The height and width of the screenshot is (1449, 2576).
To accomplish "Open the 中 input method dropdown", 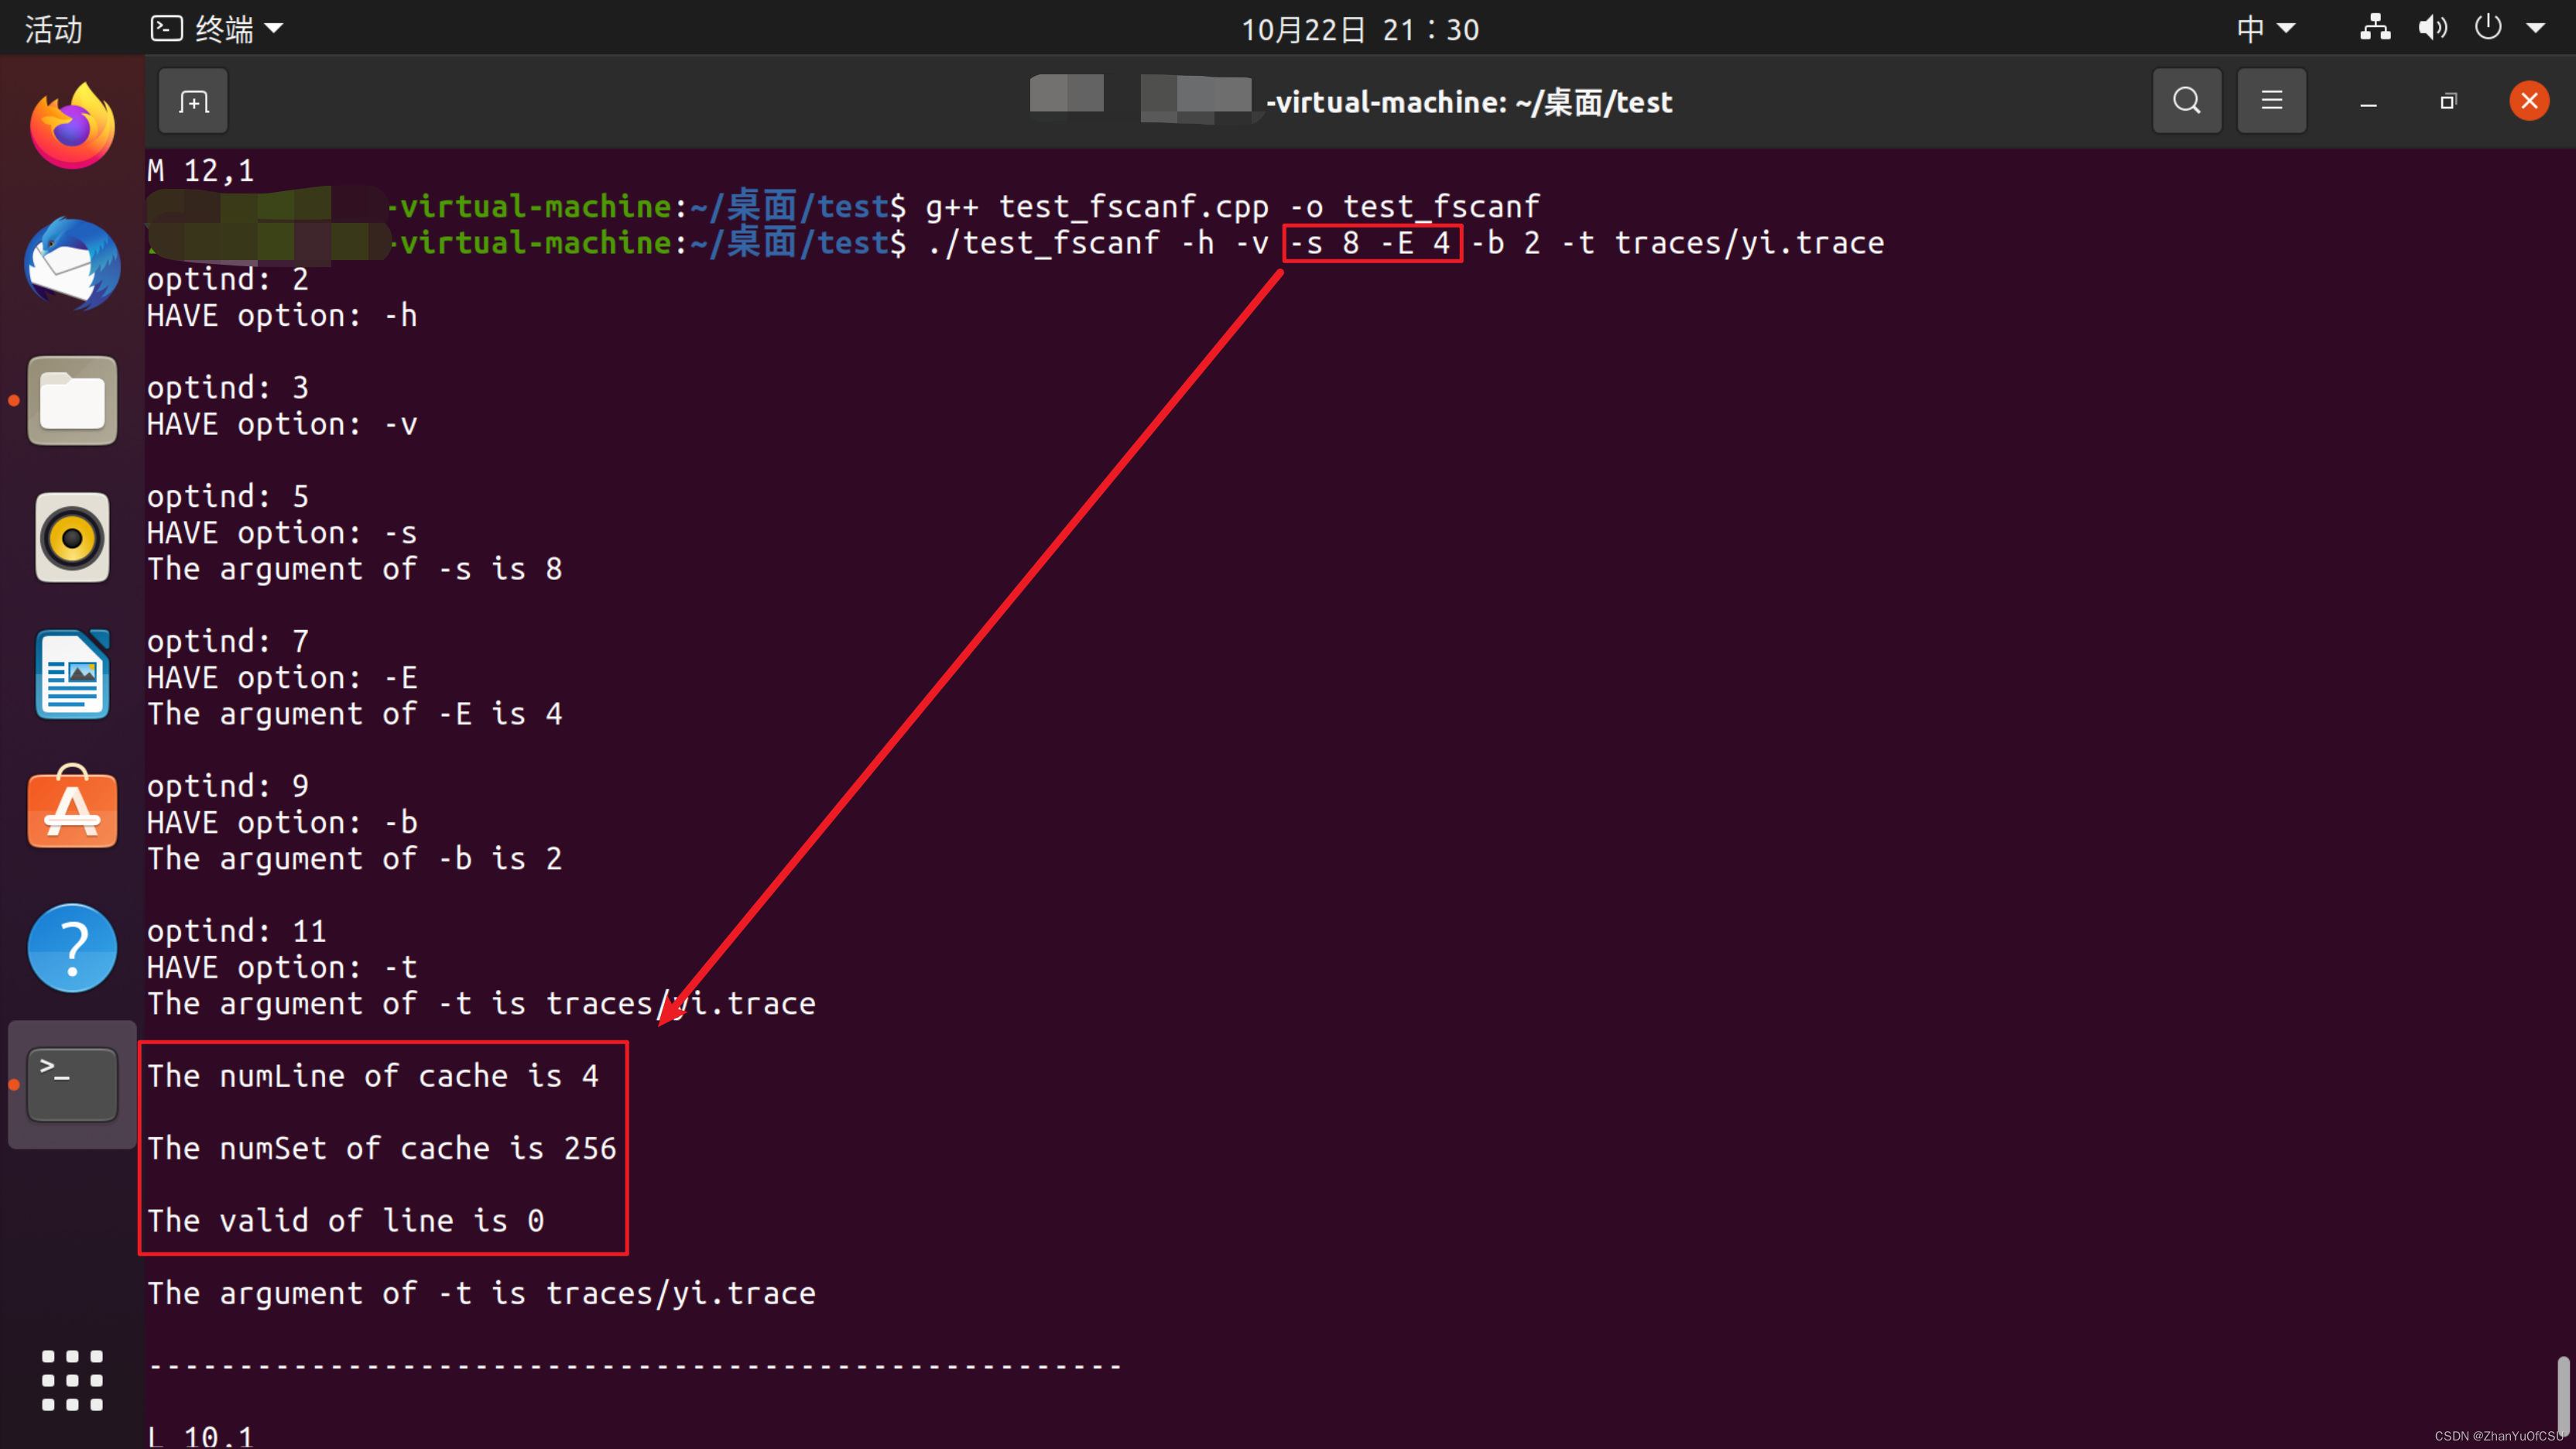I will pyautogui.click(x=2264, y=29).
